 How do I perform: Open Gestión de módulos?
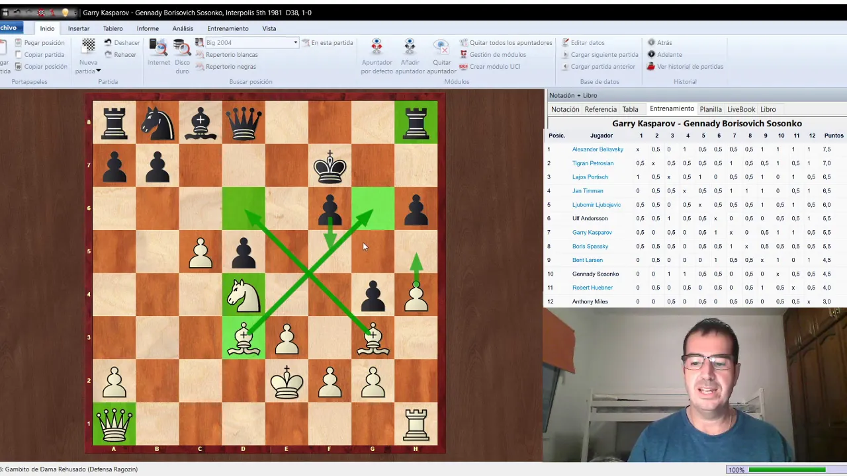pos(493,54)
